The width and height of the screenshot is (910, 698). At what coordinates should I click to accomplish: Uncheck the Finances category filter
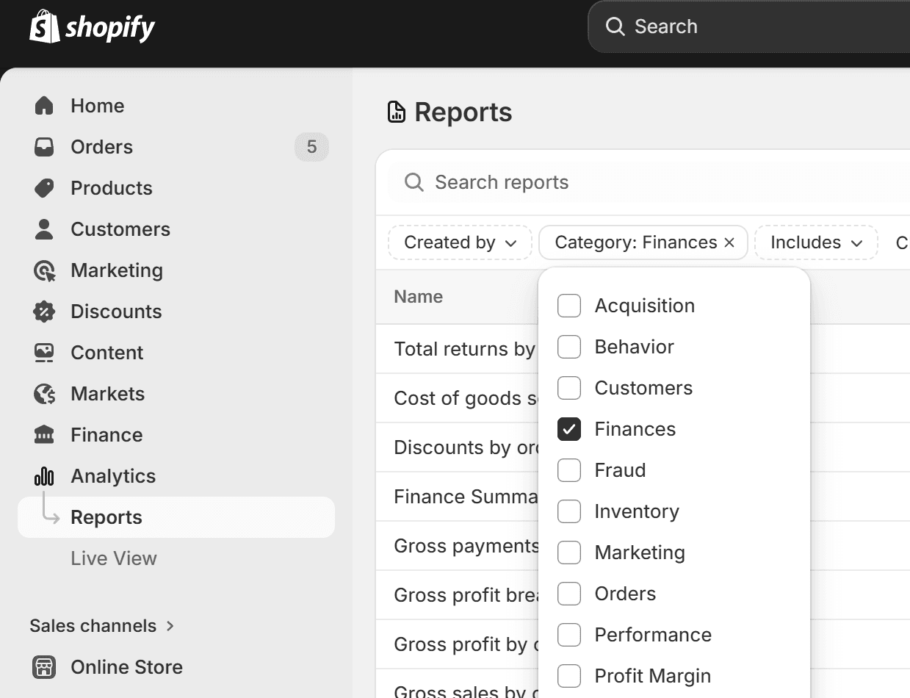click(x=569, y=428)
